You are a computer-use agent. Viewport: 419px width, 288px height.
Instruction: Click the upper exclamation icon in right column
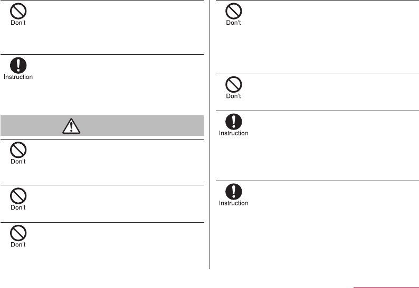click(234, 122)
